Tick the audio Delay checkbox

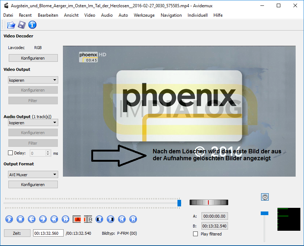pyautogui.click(x=10, y=153)
